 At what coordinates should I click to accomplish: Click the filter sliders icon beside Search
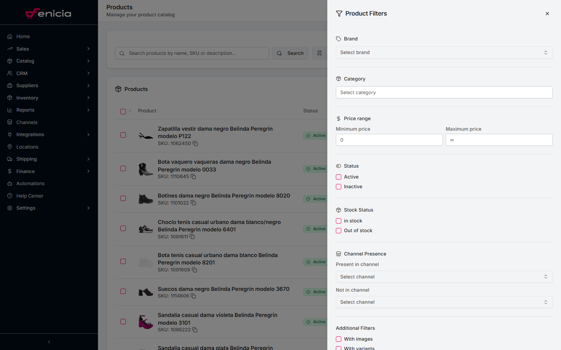[x=319, y=53]
